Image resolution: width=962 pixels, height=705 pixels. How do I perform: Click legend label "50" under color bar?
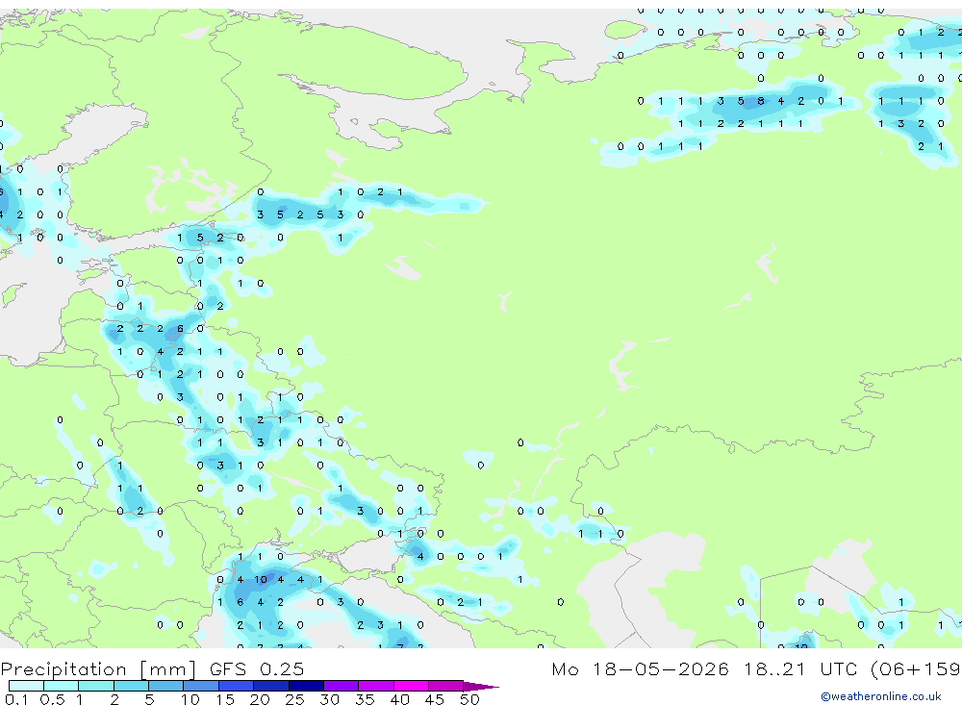469,699
